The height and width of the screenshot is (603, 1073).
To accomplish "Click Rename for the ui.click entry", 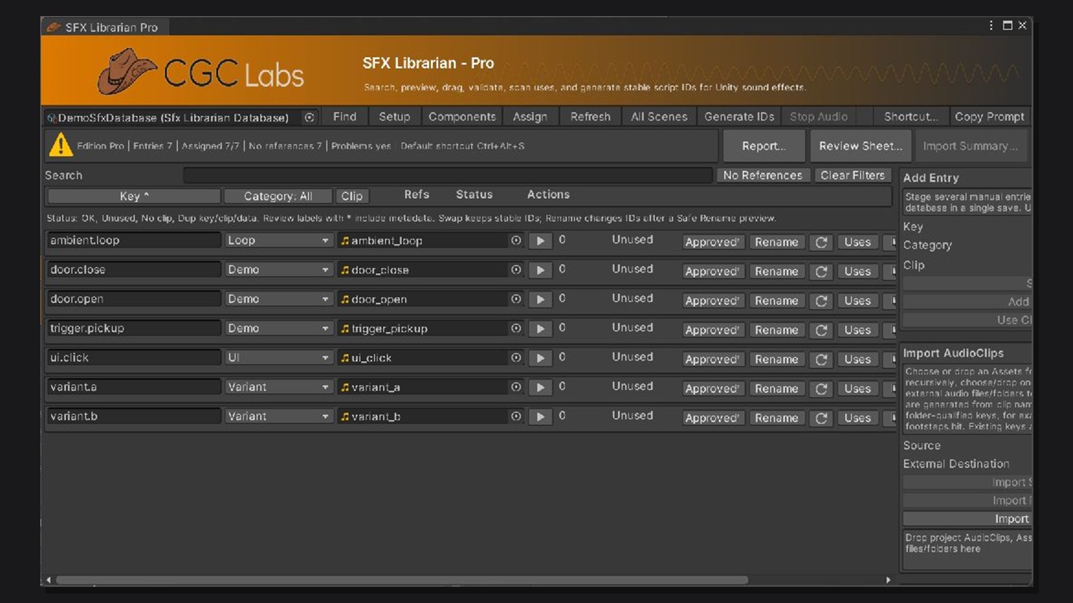I will pos(777,360).
